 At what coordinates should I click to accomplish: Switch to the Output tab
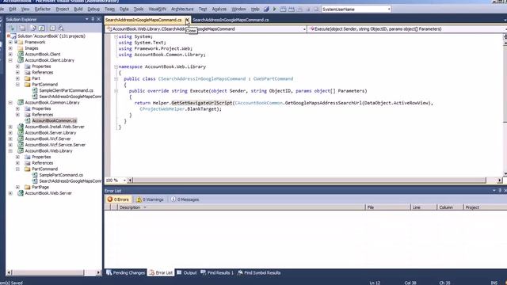(187, 272)
